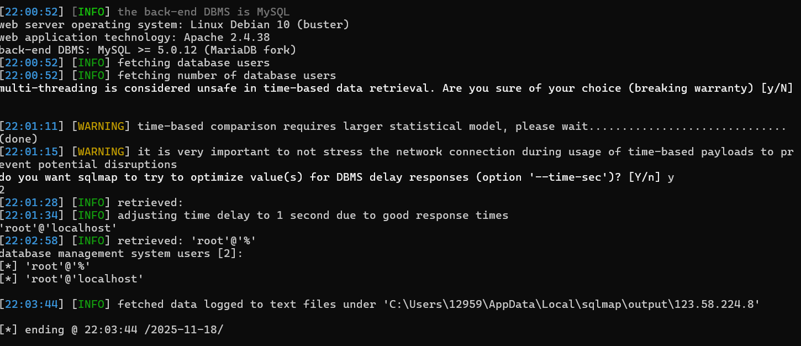Click "database management system users [2]:" heading
801x346 pixels.
point(122,253)
